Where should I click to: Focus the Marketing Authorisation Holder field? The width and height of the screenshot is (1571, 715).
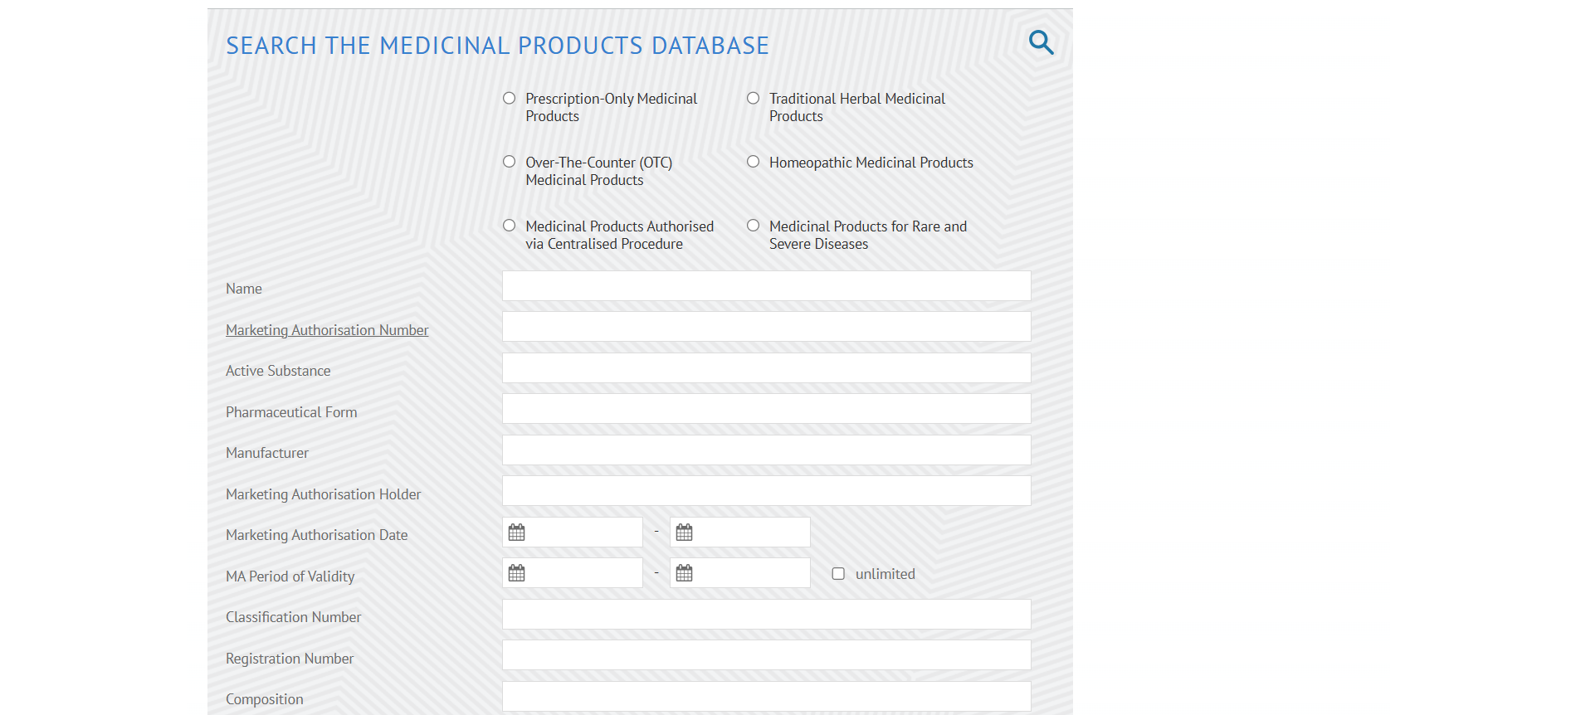coord(766,491)
